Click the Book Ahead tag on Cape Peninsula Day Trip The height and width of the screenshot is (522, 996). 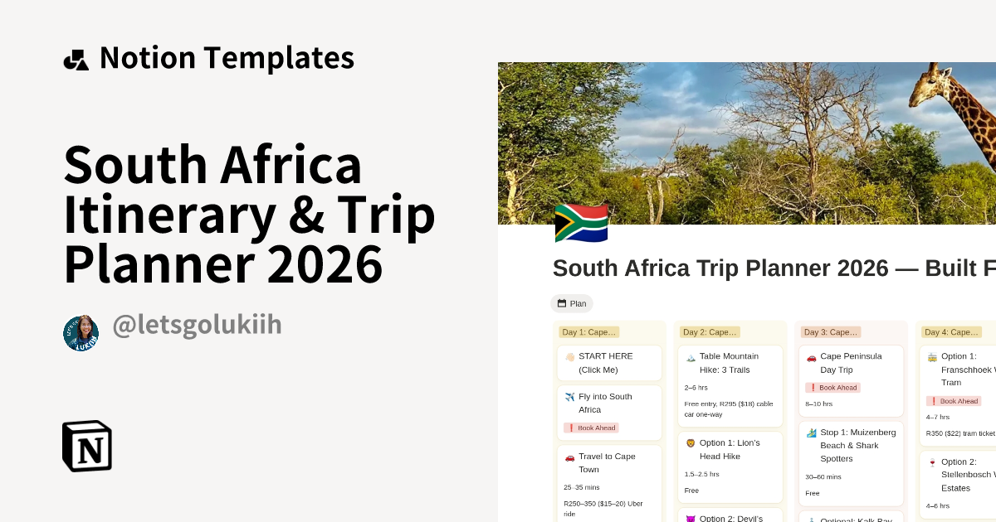832,387
